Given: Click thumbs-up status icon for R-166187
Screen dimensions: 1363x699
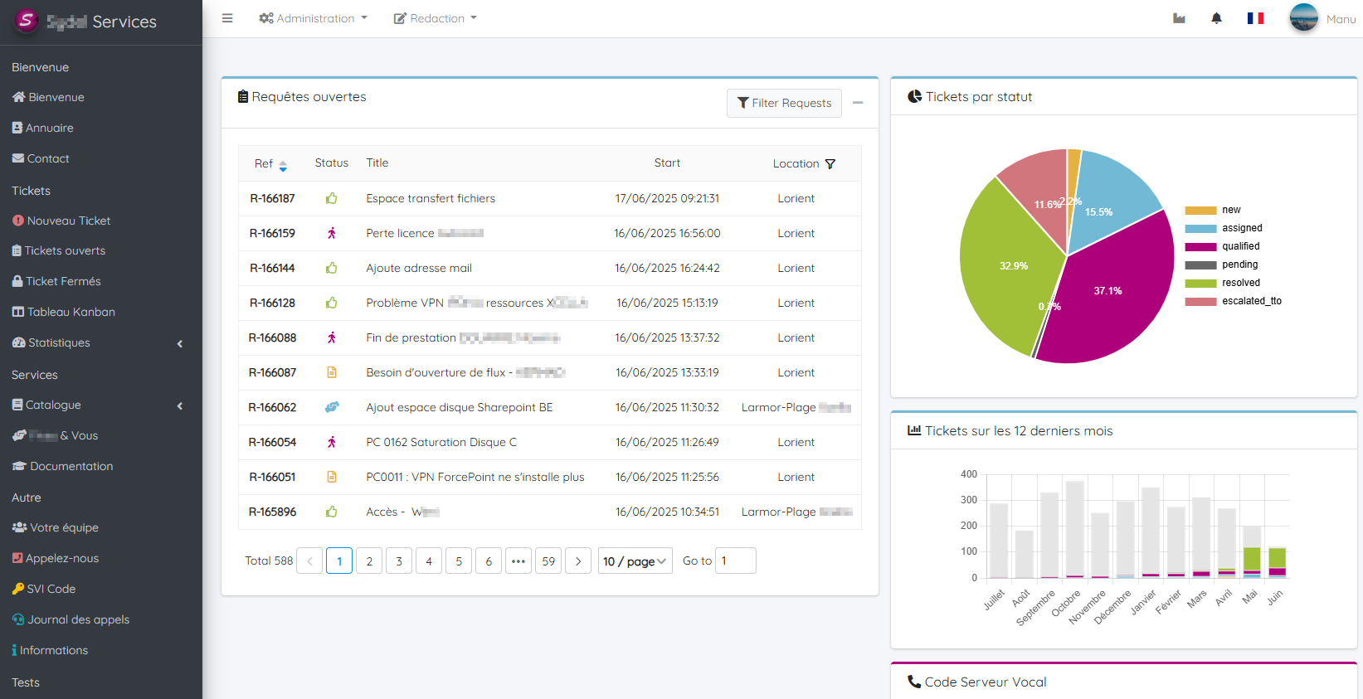Looking at the screenshot, I should pos(332,198).
